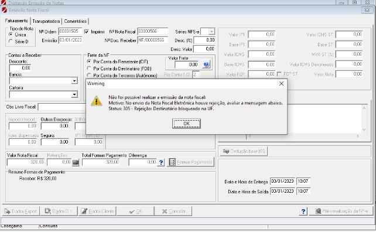This screenshot has width=376, height=232.
Task: Click the text area scroll up arrow
Action: [364, 108]
